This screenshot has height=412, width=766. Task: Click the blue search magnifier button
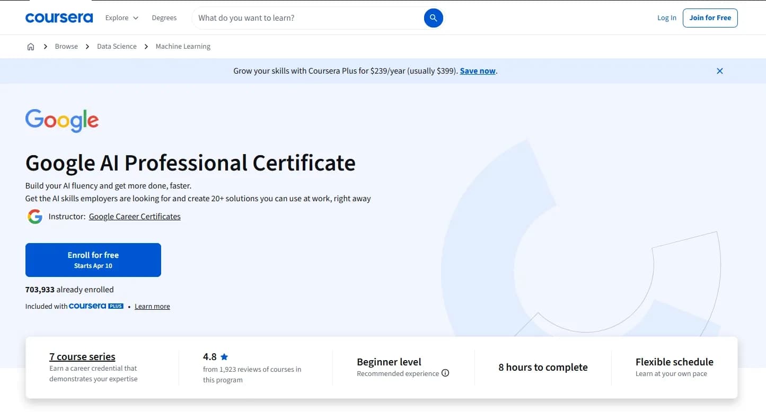click(433, 18)
